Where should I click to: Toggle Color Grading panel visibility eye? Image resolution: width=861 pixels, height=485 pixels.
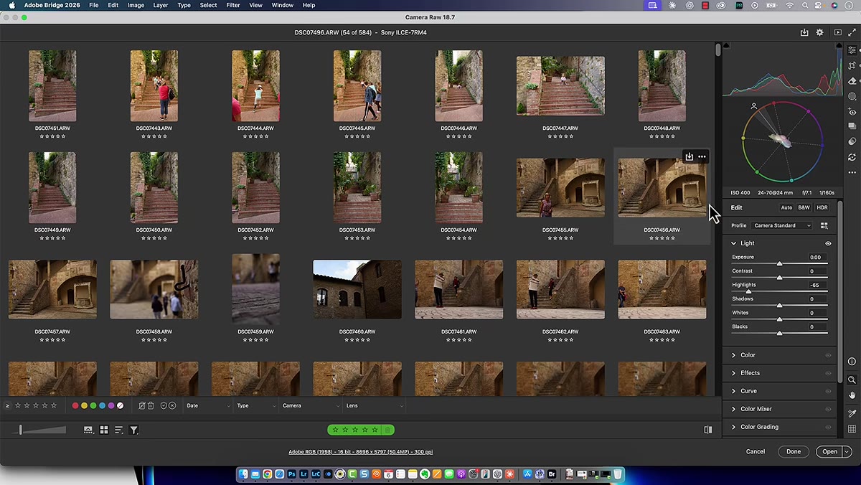tap(828, 427)
